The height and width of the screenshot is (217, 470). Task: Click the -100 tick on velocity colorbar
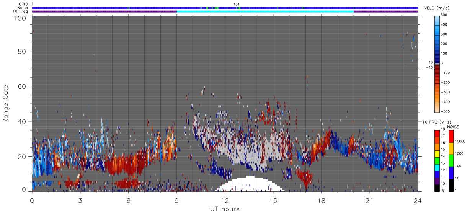[445, 73]
